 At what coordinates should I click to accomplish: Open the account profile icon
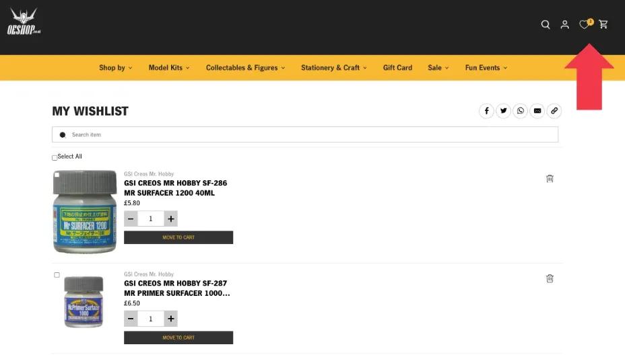pos(564,25)
